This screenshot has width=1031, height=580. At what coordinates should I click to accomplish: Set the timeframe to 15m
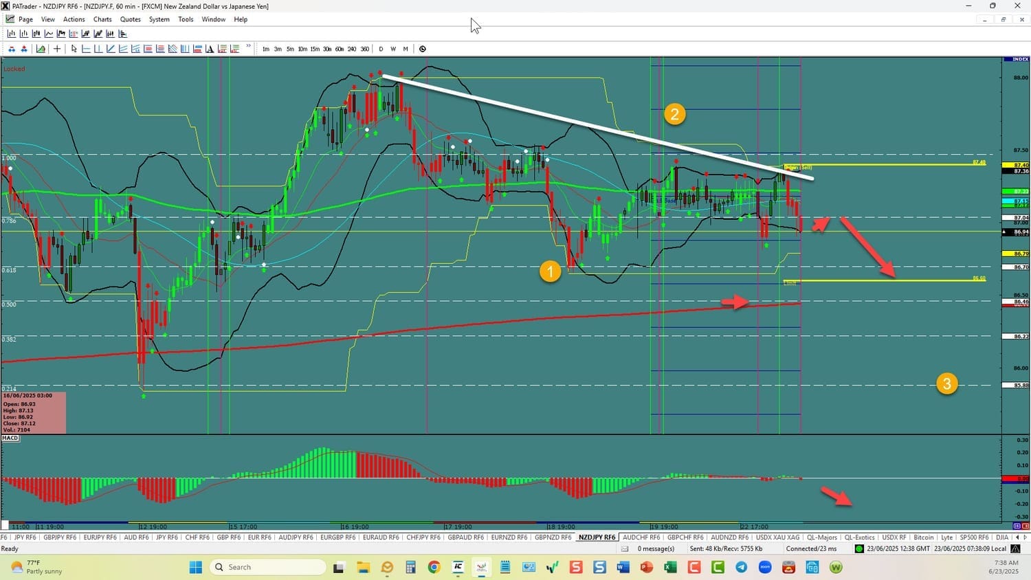(x=315, y=49)
